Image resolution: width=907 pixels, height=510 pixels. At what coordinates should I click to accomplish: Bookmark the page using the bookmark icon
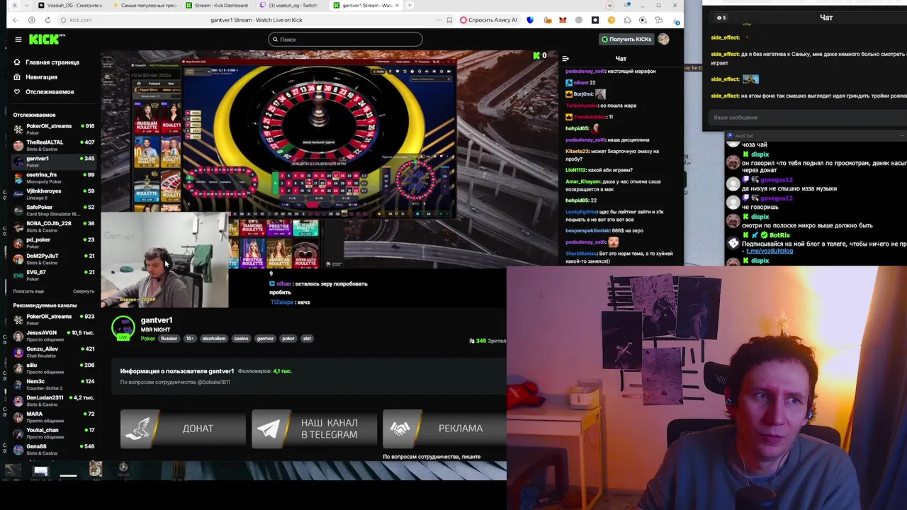[449, 20]
